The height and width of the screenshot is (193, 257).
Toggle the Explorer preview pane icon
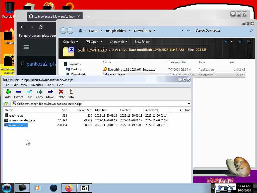click(240, 42)
